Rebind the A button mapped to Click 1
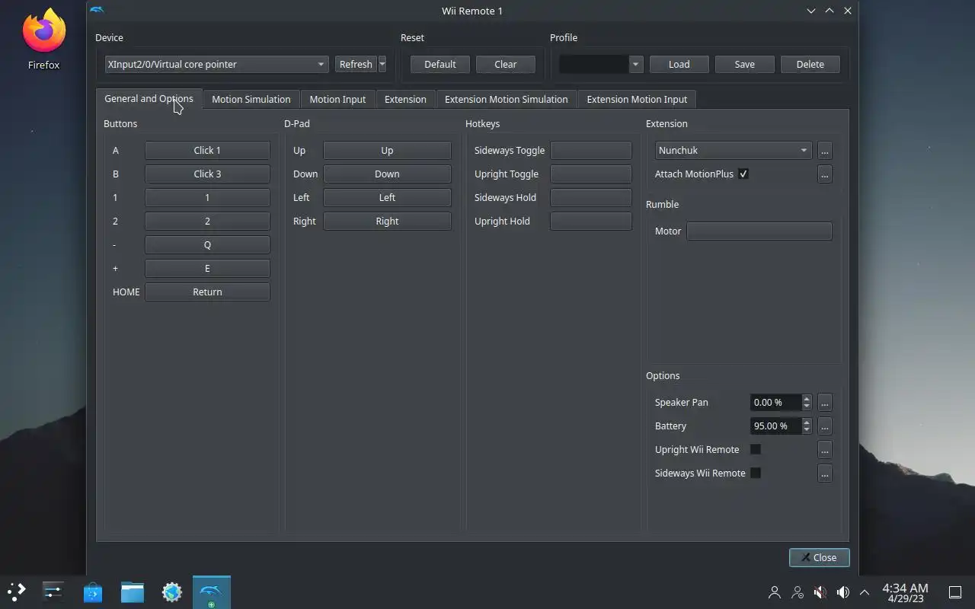Image resolution: width=975 pixels, height=609 pixels. coord(207,151)
